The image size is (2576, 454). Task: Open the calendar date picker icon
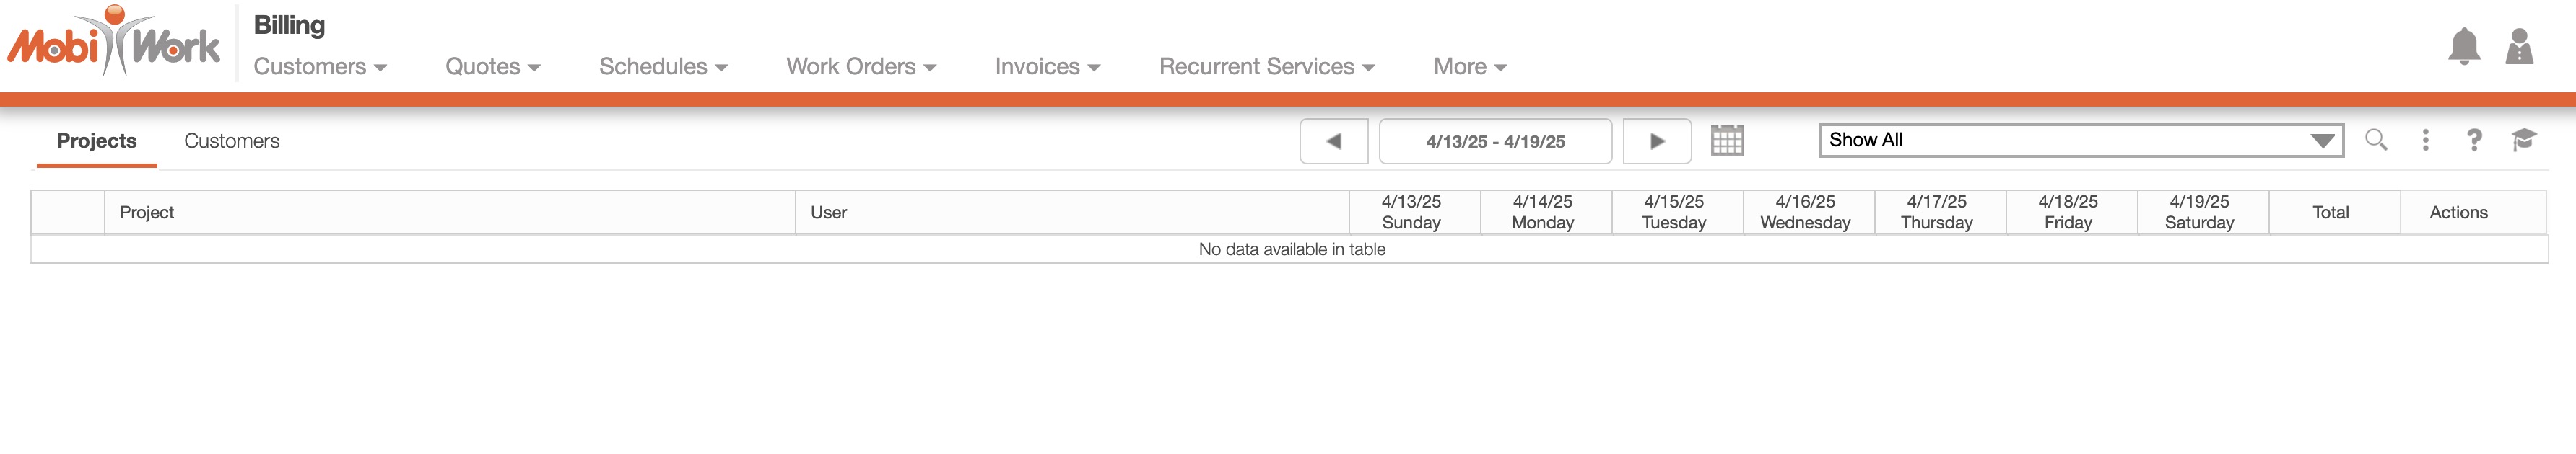(1727, 141)
